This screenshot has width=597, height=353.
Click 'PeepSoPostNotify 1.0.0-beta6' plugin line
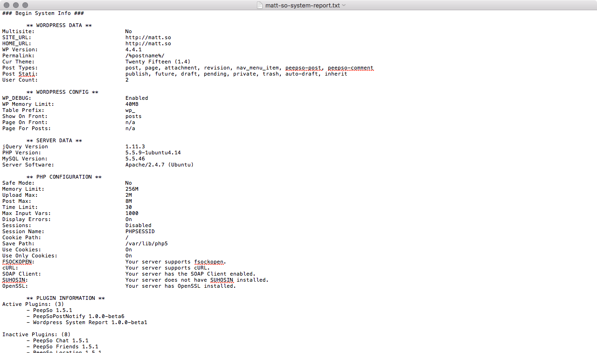coord(76,316)
